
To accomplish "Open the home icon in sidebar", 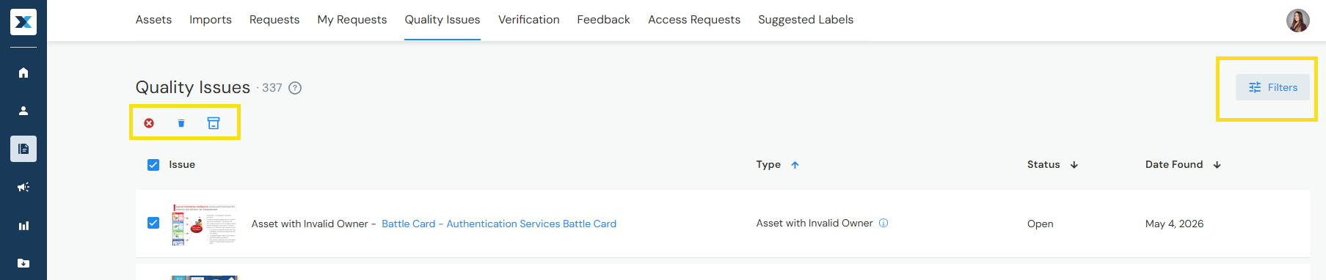I will click(x=23, y=73).
